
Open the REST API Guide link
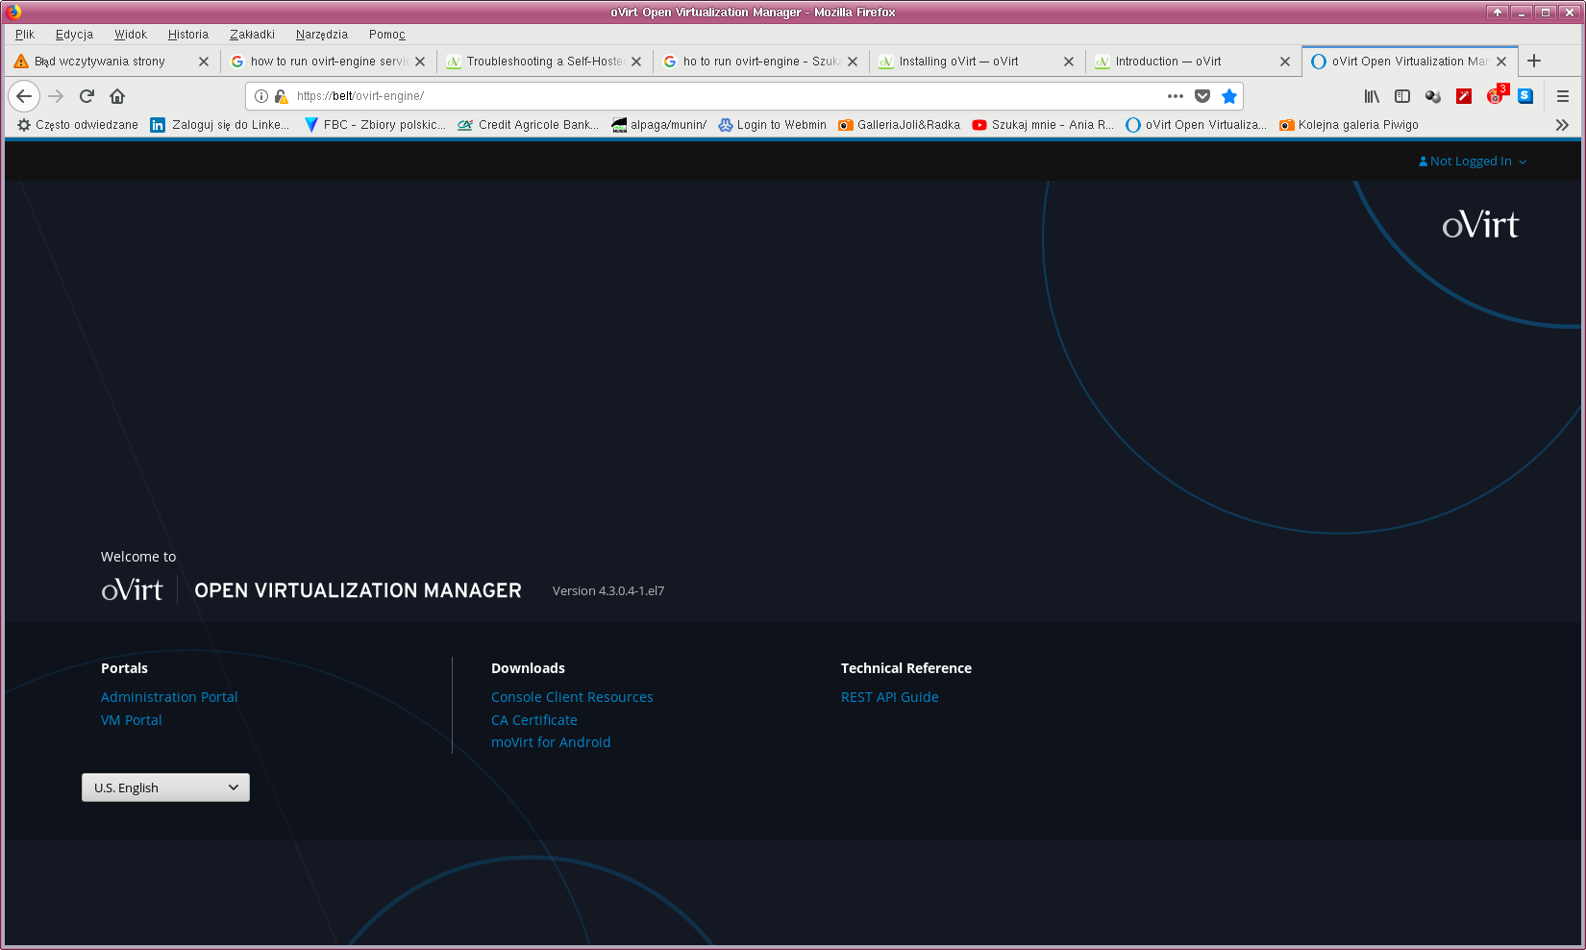889,697
